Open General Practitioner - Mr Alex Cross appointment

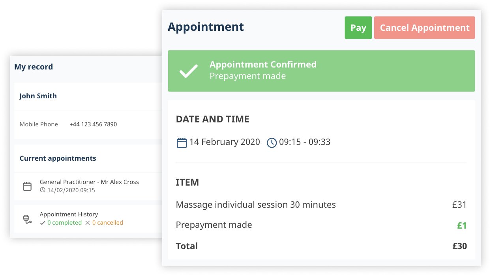(x=89, y=182)
